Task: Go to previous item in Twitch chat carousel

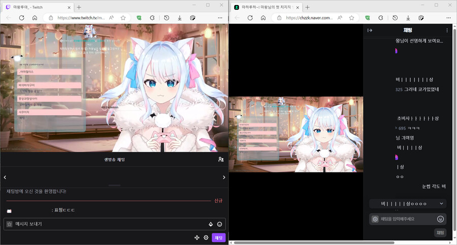Action: click(x=5, y=177)
